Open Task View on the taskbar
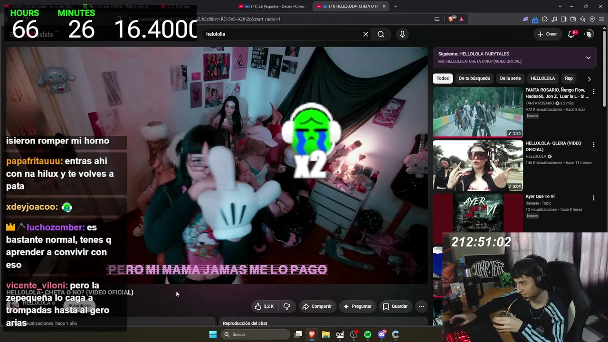Viewport: 608px width, 342px height. coord(298,334)
